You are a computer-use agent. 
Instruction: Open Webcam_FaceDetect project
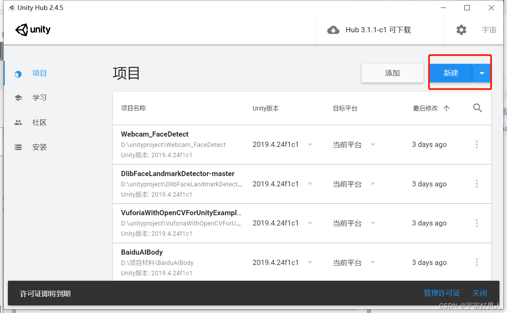tap(155, 134)
